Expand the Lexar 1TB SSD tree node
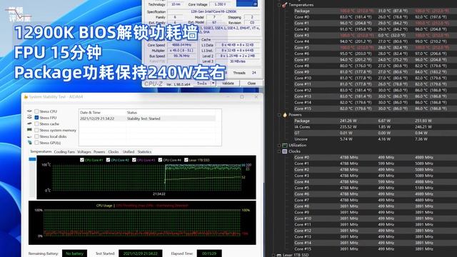The height and width of the screenshot is (257, 457). click(x=273, y=255)
